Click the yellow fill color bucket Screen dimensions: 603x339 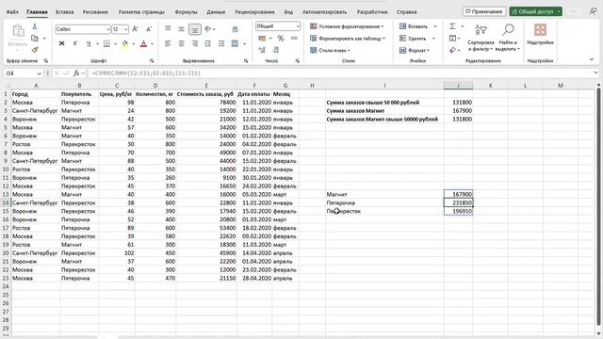pyautogui.click(x=125, y=44)
